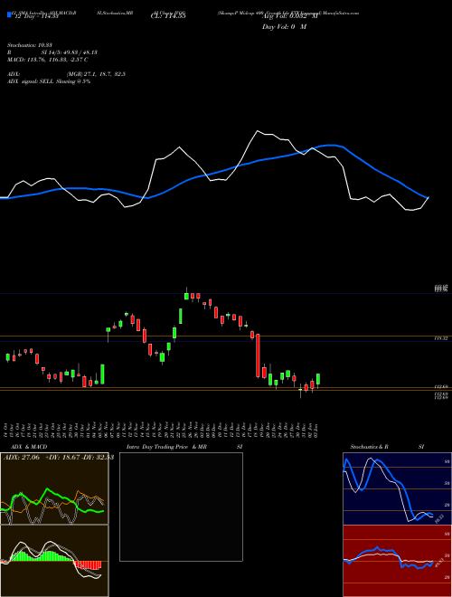Click the 'ADX: 27.06 +DY: 18.67 -DY: 32.53' label
This screenshot has height=597, width=452.
[x=59, y=458]
